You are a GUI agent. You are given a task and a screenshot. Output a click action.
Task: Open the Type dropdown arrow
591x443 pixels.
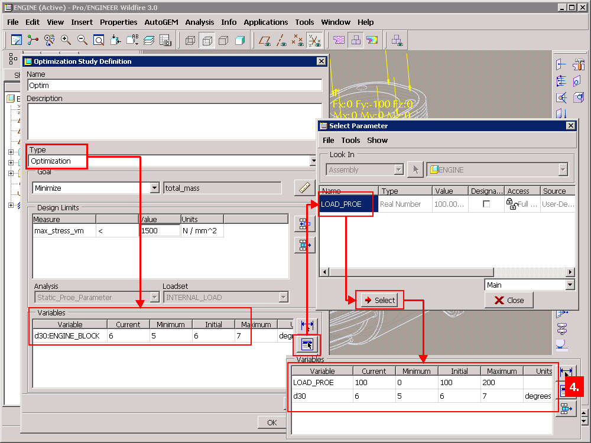pos(313,161)
